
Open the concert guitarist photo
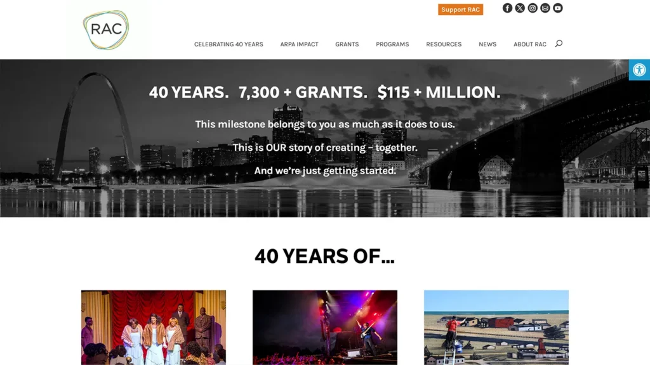[324, 328]
